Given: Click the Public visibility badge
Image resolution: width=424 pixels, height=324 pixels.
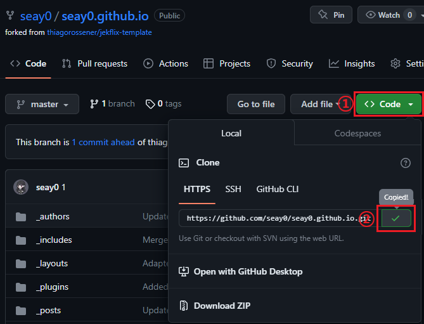Looking at the screenshot, I should 170,16.
